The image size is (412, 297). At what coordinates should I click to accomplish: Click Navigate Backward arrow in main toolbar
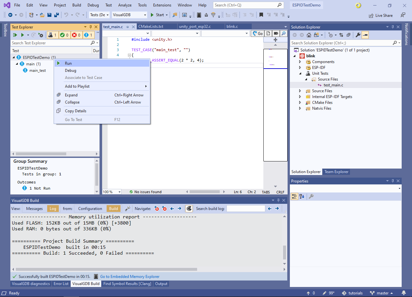[x=10, y=15]
